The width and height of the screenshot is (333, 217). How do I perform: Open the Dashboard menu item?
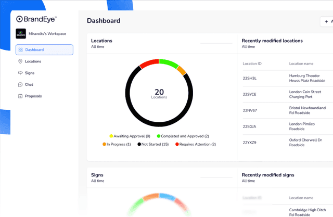pyautogui.click(x=44, y=49)
